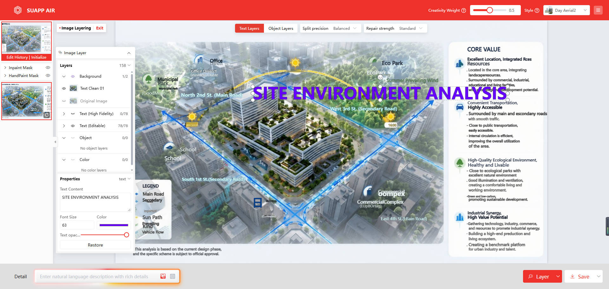Click the Original Image layer thumbnail

point(73,101)
